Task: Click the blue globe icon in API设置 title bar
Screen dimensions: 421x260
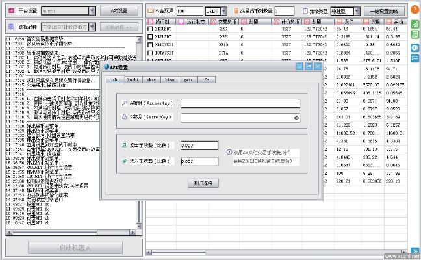Action: click(x=107, y=66)
